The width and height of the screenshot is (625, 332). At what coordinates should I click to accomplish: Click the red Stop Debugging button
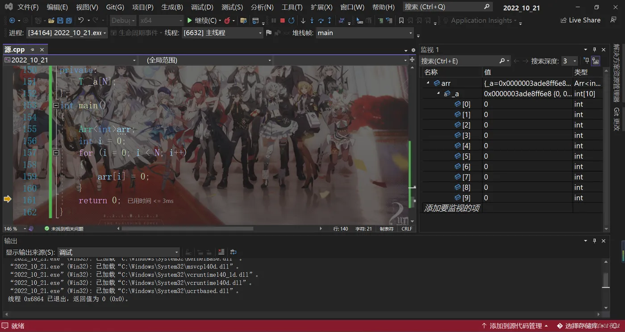pos(282,21)
